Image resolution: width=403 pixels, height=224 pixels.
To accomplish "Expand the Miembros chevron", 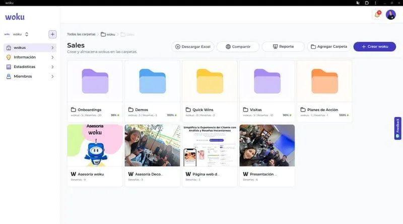I will click(x=52, y=76).
